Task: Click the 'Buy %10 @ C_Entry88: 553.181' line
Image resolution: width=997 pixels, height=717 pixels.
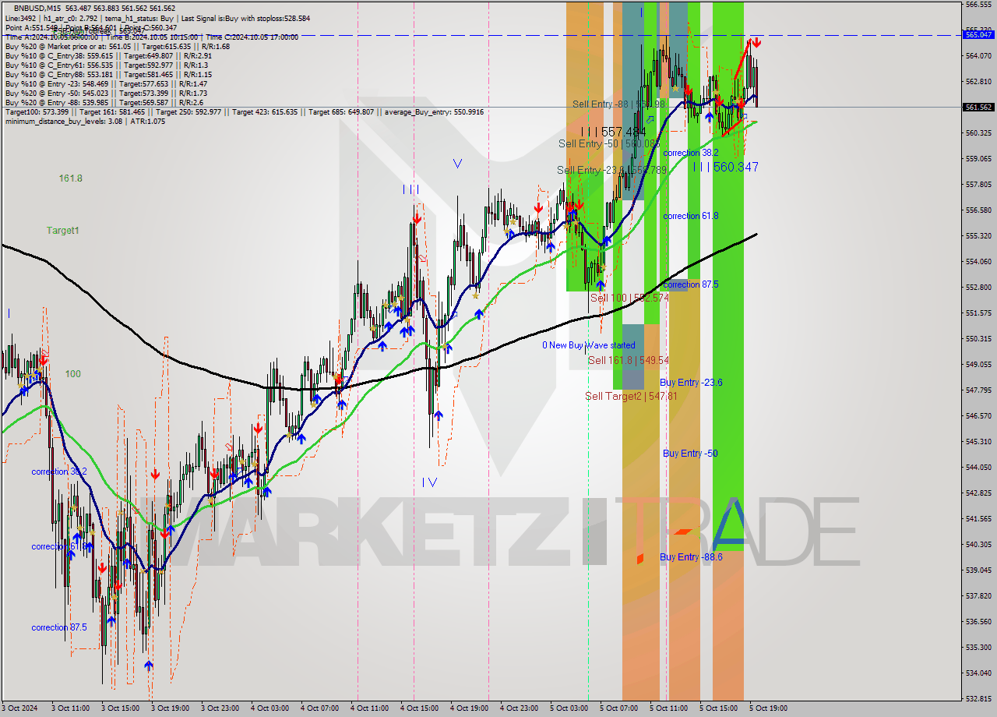Action: (x=108, y=74)
